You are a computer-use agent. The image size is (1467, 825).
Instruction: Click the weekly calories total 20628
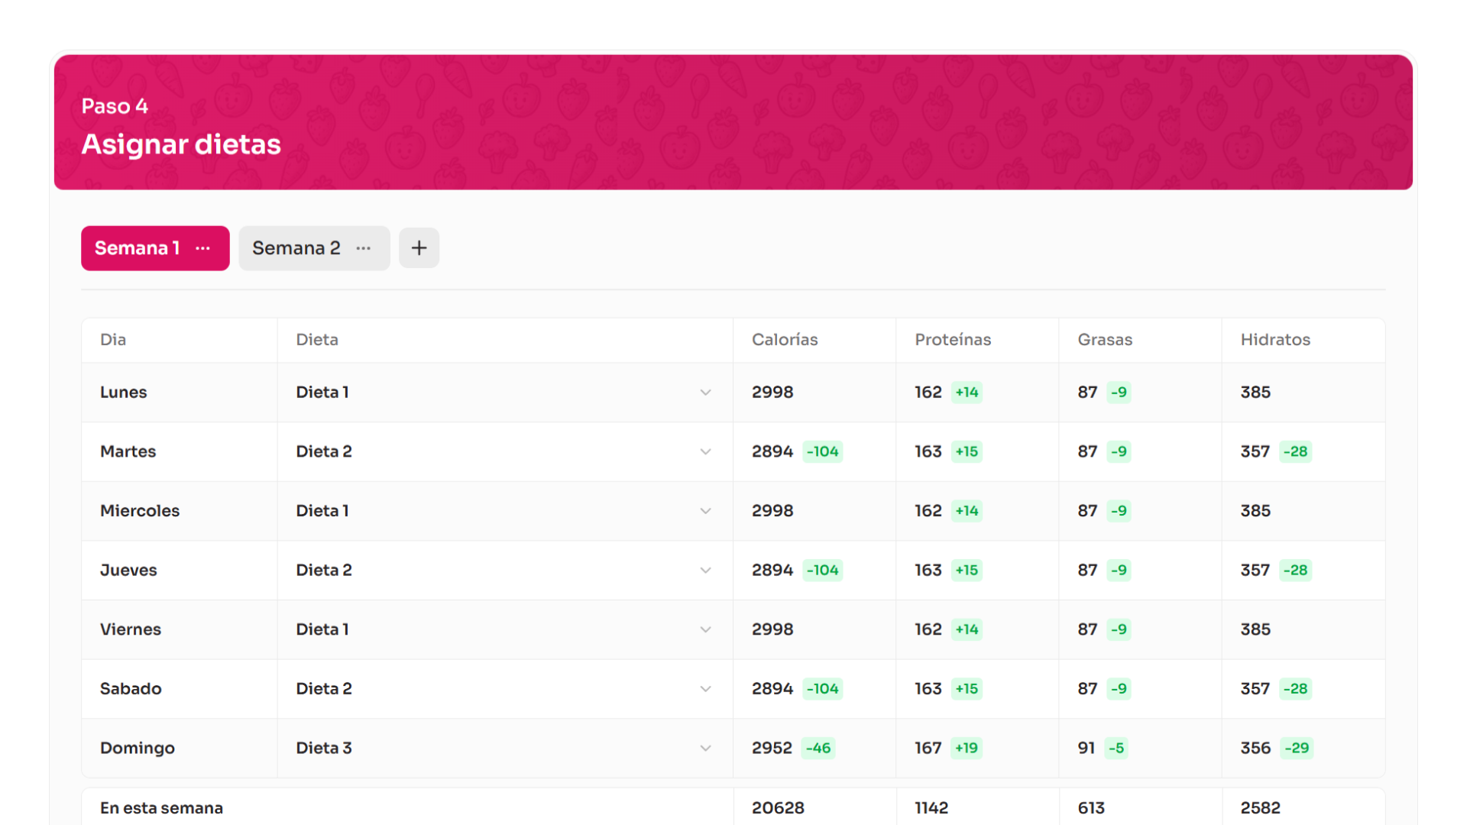[x=778, y=807]
